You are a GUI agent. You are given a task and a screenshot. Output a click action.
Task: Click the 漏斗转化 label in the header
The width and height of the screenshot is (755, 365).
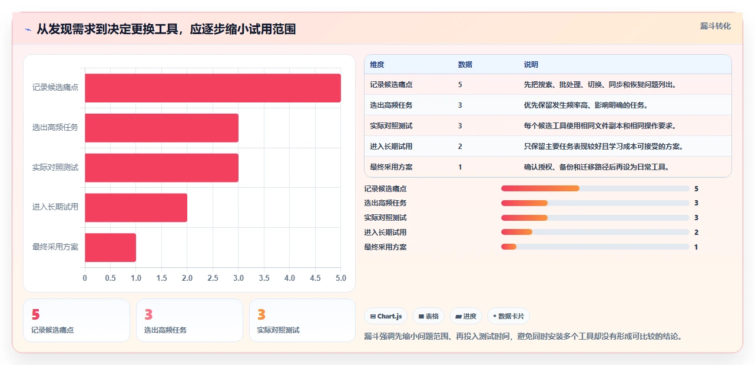coord(716,26)
